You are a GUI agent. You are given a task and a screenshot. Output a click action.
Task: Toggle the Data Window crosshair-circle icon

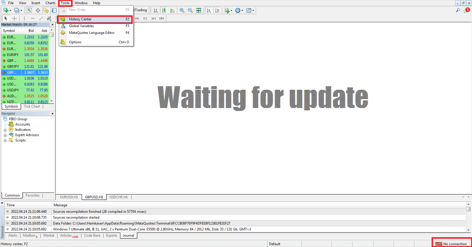[38, 10]
